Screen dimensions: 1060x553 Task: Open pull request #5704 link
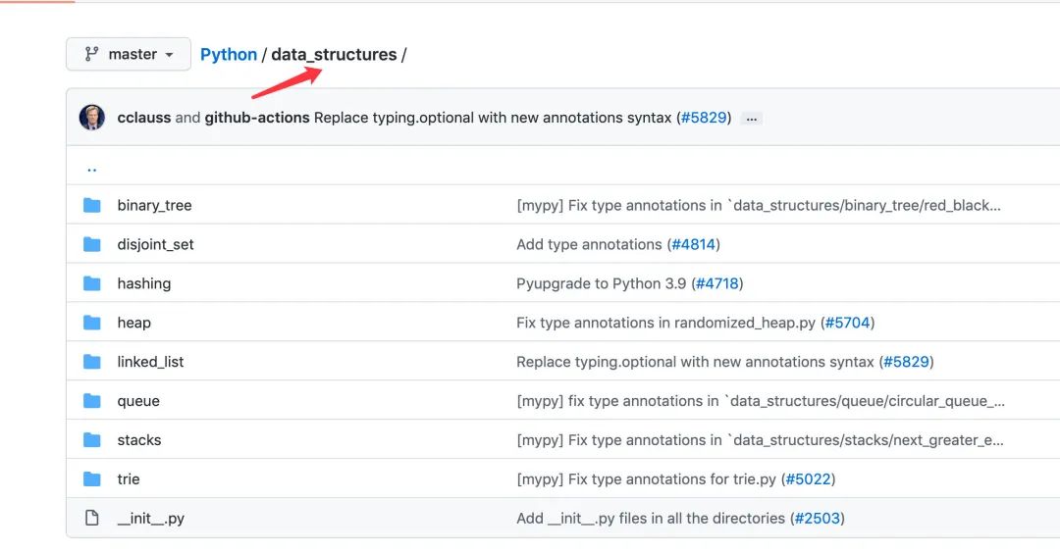pyautogui.click(x=847, y=323)
